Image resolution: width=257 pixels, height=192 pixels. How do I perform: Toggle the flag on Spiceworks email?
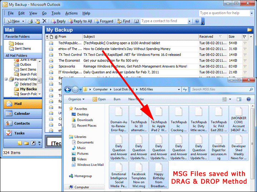(x=245, y=67)
